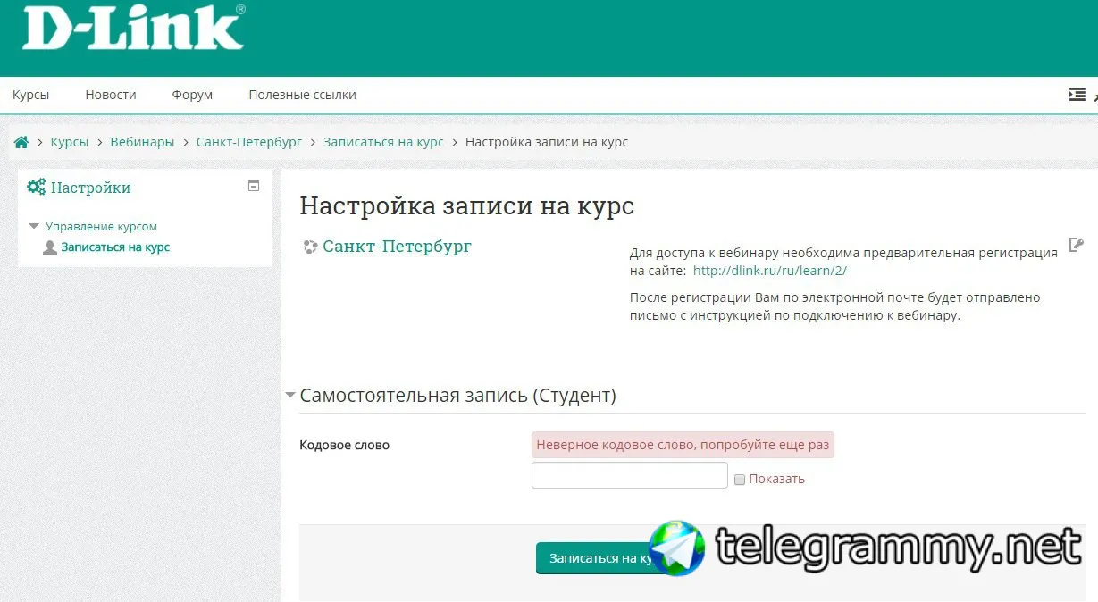This screenshot has height=602, width=1098.
Task: Open the Санкт-Петербург course heading link
Action: point(398,247)
